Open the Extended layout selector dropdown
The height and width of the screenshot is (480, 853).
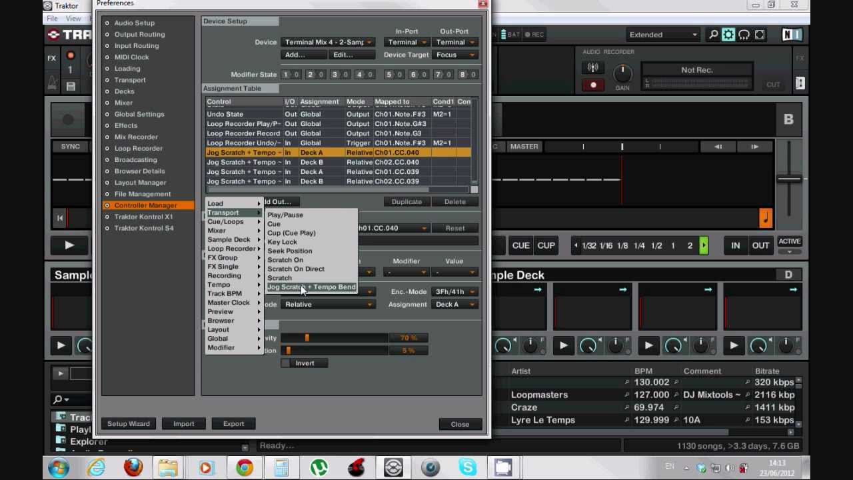click(663, 35)
